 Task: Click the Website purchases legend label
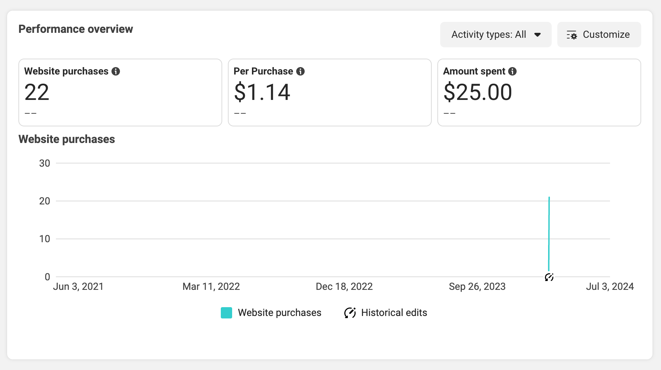(280, 313)
